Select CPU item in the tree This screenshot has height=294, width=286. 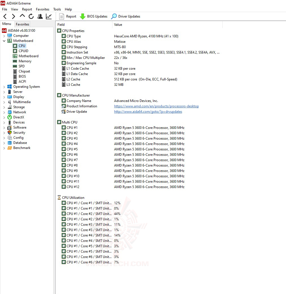pyautogui.click(x=22, y=46)
